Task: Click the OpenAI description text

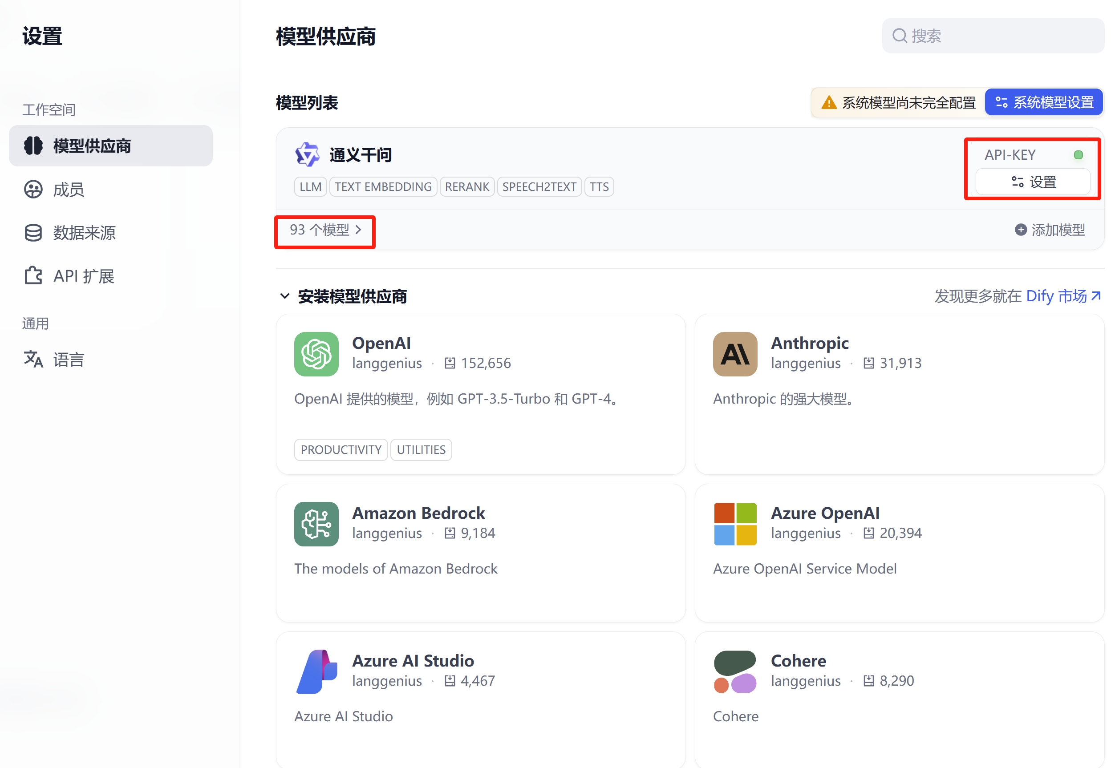Action: point(456,399)
